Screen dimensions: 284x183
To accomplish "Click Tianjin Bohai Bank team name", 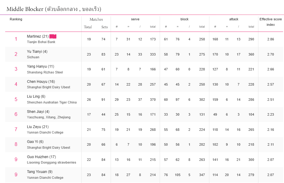I will 41,42.
